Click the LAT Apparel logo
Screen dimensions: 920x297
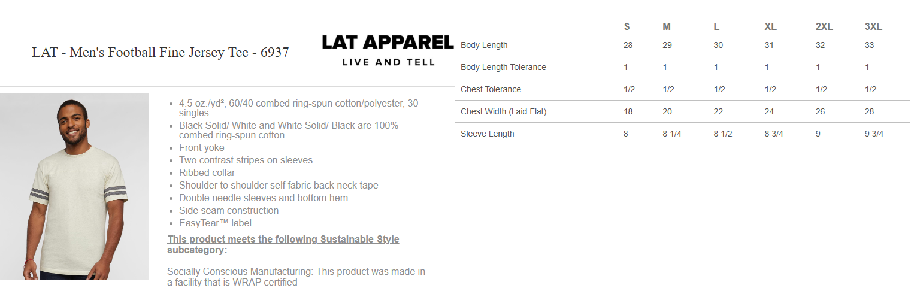pos(388,43)
